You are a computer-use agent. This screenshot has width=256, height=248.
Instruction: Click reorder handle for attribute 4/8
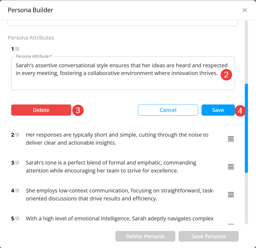click(231, 195)
